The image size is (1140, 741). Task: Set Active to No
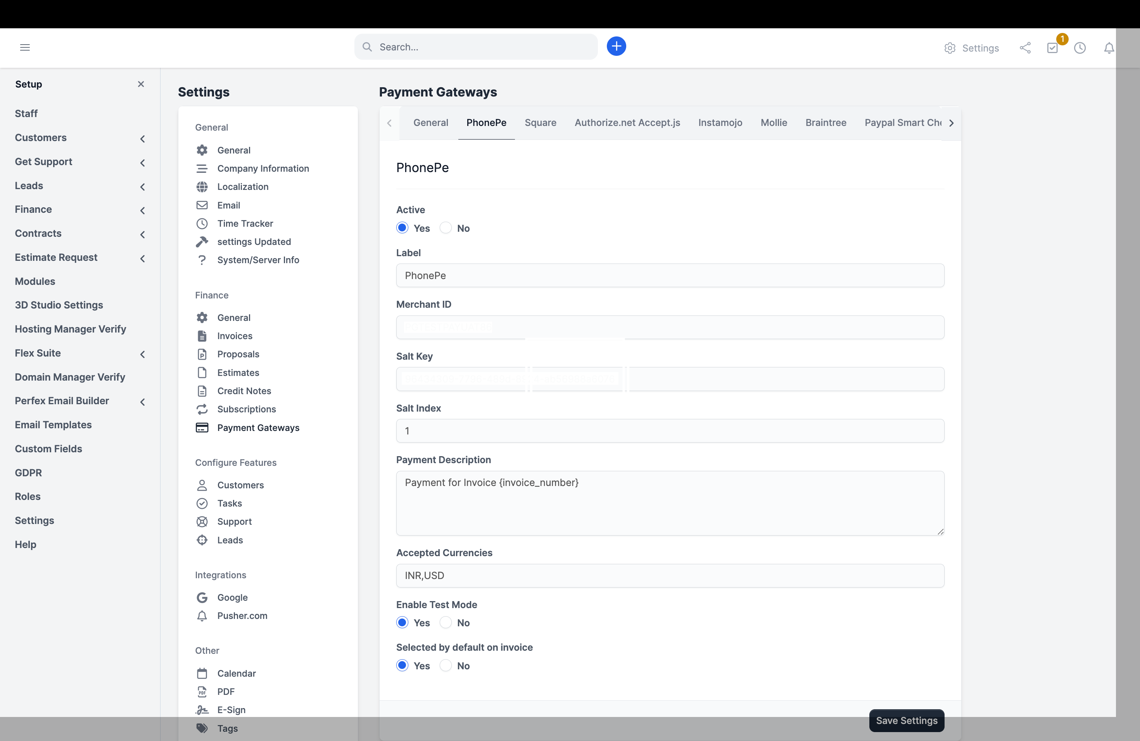tap(446, 228)
